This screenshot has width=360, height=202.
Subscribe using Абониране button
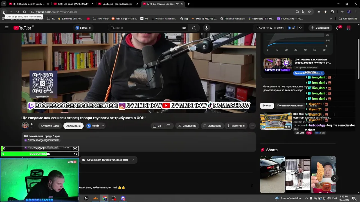tap(73, 126)
